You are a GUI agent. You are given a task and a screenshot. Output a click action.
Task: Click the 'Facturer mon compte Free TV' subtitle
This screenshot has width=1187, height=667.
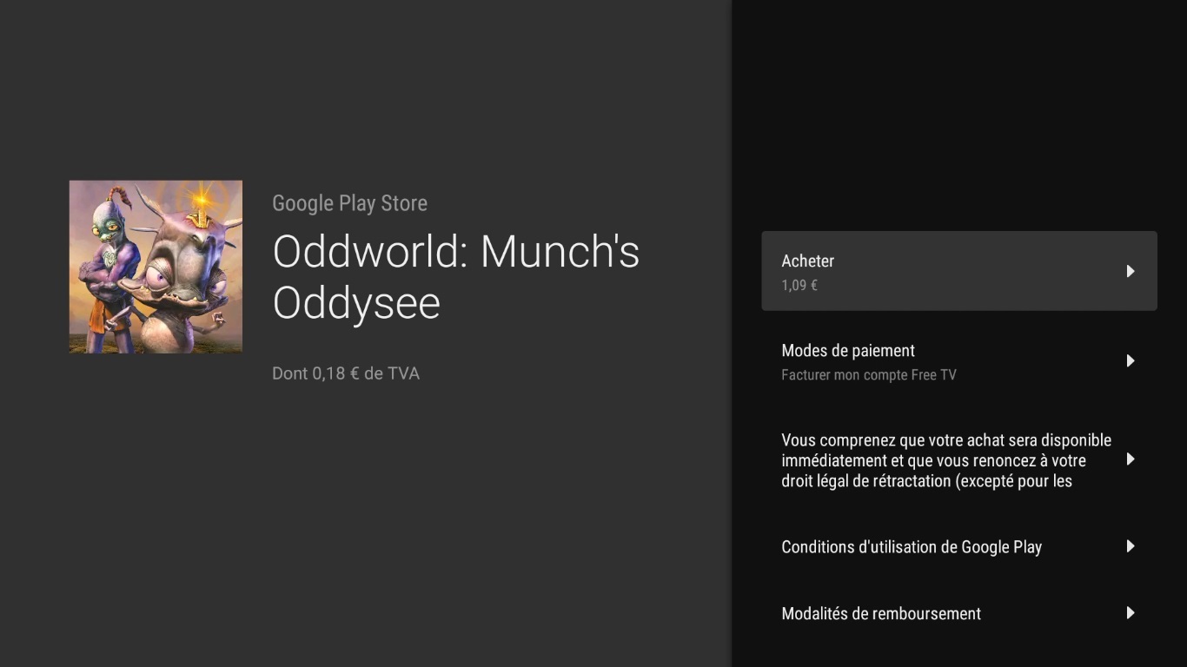click(869, 375)
